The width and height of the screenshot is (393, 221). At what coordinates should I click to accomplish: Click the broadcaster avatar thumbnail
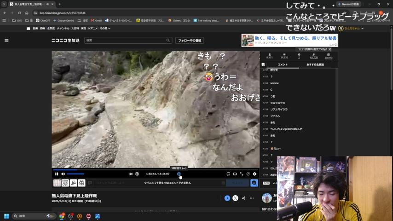267,198
